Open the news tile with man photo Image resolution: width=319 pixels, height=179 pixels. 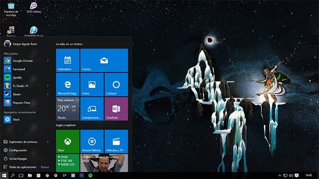(x=104, y=163)
